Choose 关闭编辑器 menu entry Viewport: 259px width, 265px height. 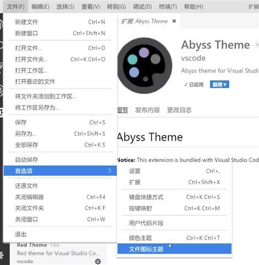[x=60, y=197]
